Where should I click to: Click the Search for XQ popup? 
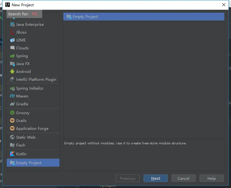(24, 14)
